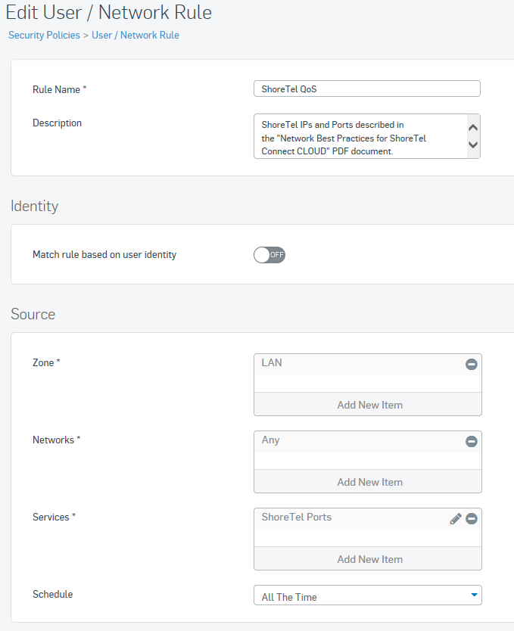Toggle match rule based on user identity
The image size is (514, 631).
pyautogui.click(x=269, y=255)
